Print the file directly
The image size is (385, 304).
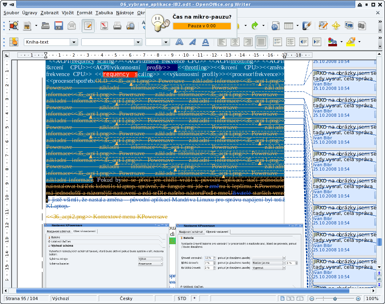coord(117,26)
